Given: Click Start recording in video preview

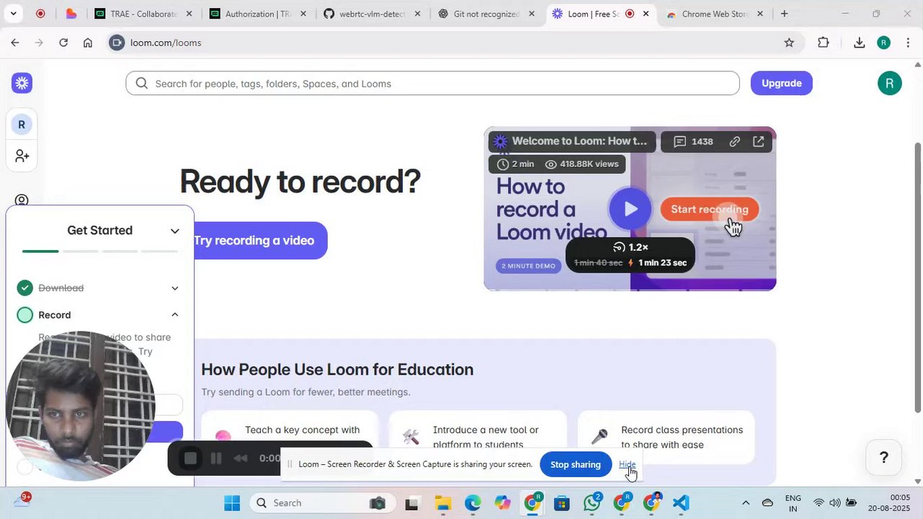Looking at the screenshot, I should [x=710, y=210].
